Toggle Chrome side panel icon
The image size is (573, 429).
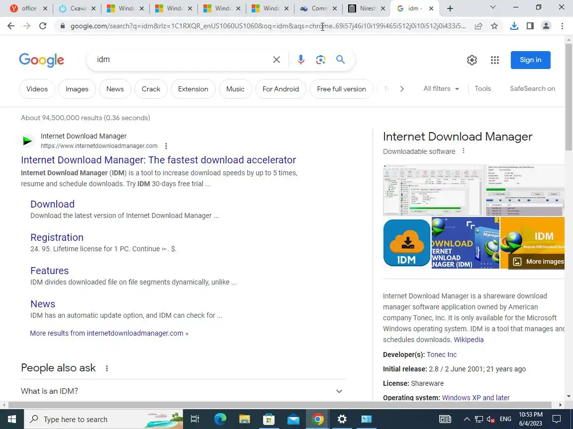(530, 26)
